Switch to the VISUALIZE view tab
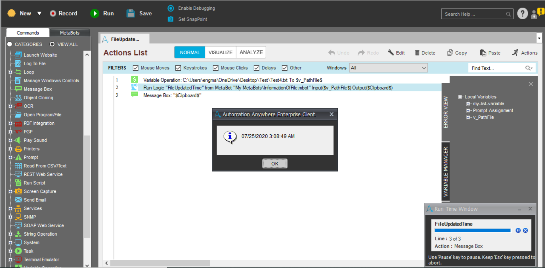 click(x=221, y=52)
